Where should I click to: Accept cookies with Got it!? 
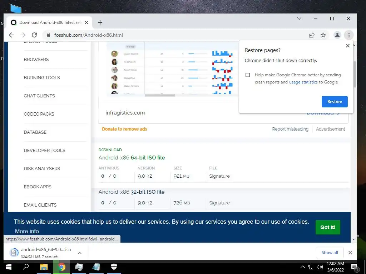point(328,227)
